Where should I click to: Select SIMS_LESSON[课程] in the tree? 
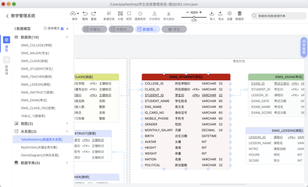click(x=36, y=84)
